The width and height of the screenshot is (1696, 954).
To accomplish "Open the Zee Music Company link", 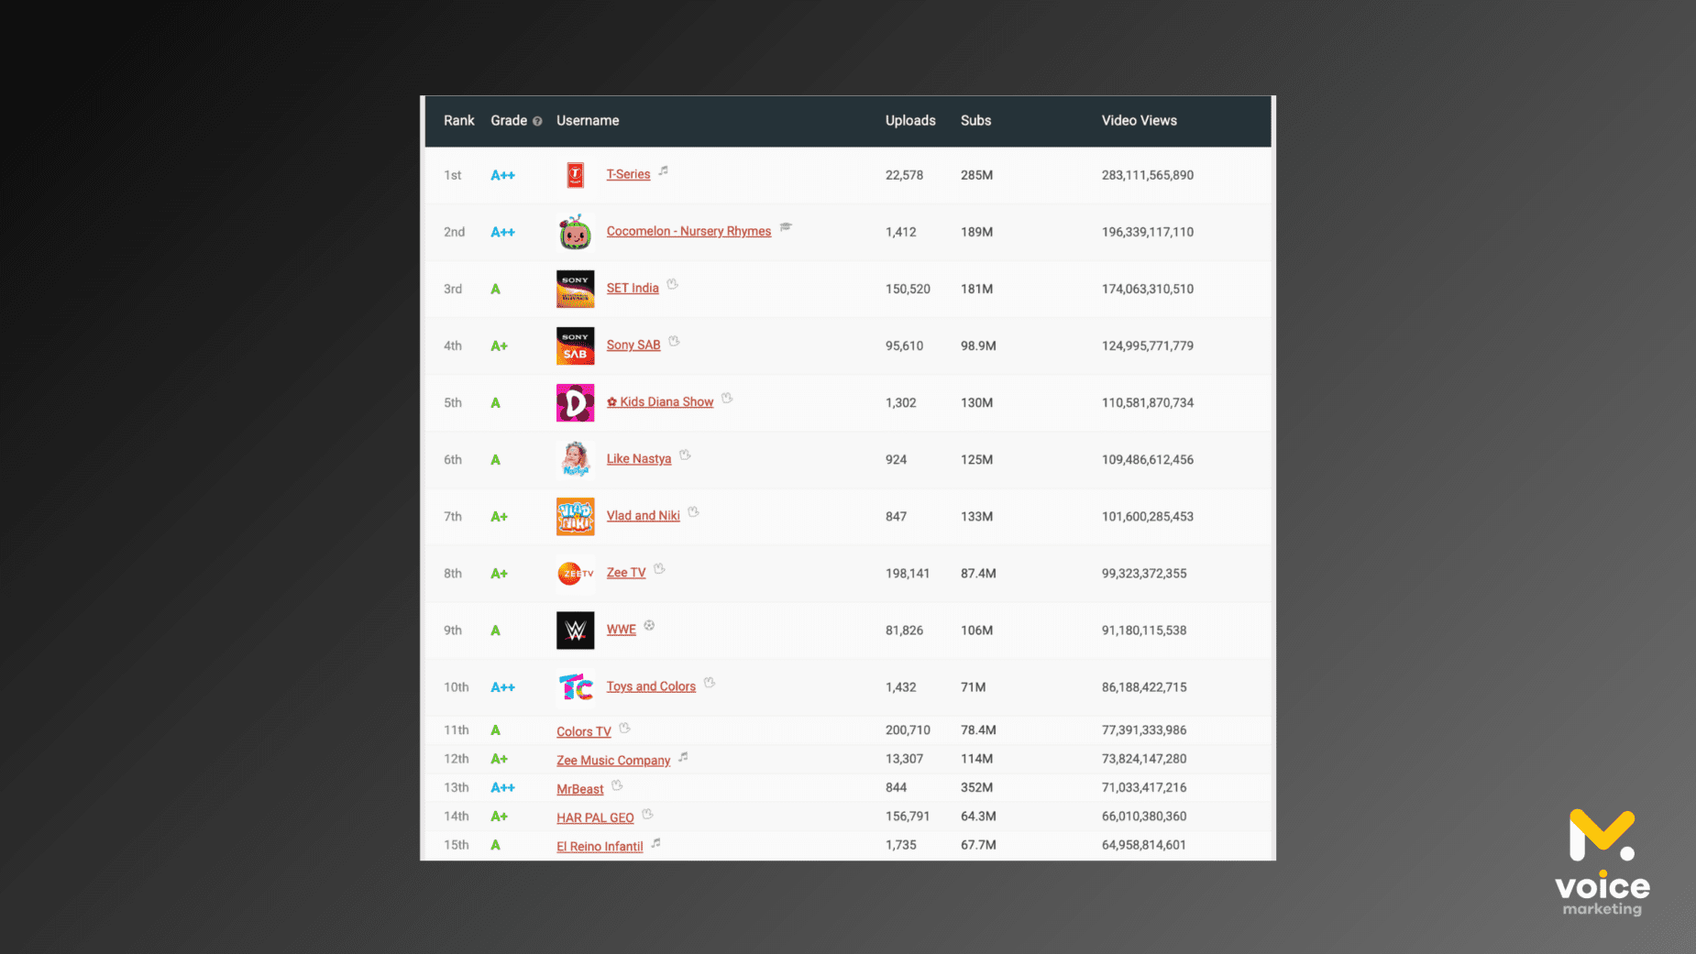I will (x=612, y=761).
